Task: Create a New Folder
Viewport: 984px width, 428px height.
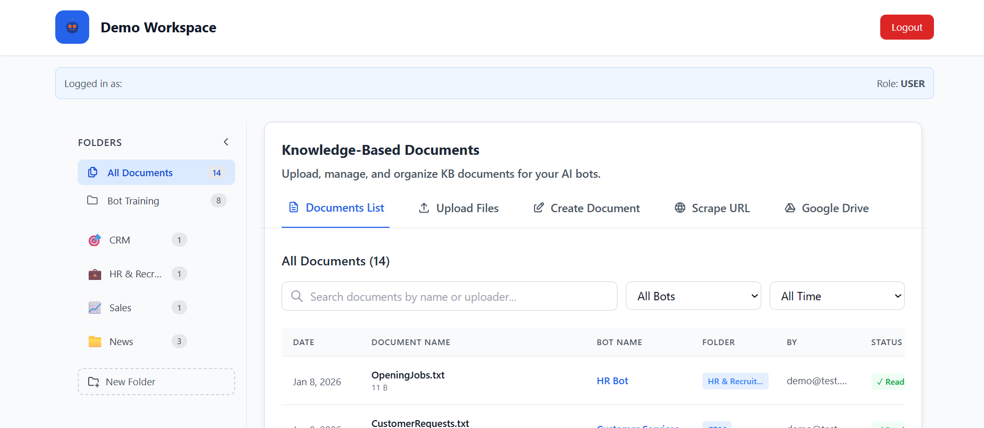Action: 156,382
